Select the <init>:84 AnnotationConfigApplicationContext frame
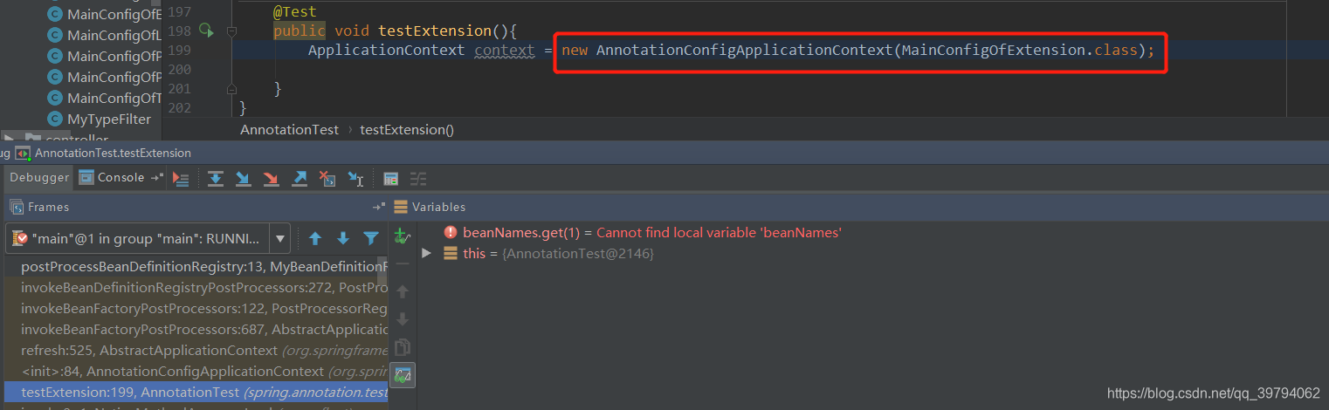 196,372
